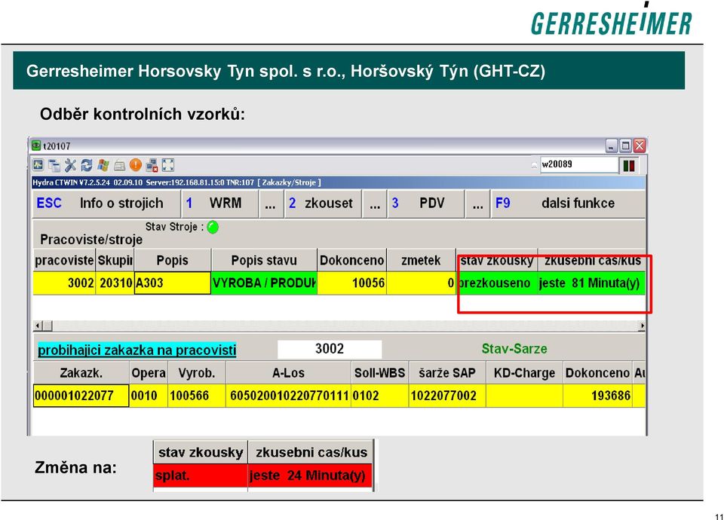This screenshot has width=724, height=520.
Task: Click the Hydra CTWIN V7.2.5.24 title bar
Action: point(339,182)
